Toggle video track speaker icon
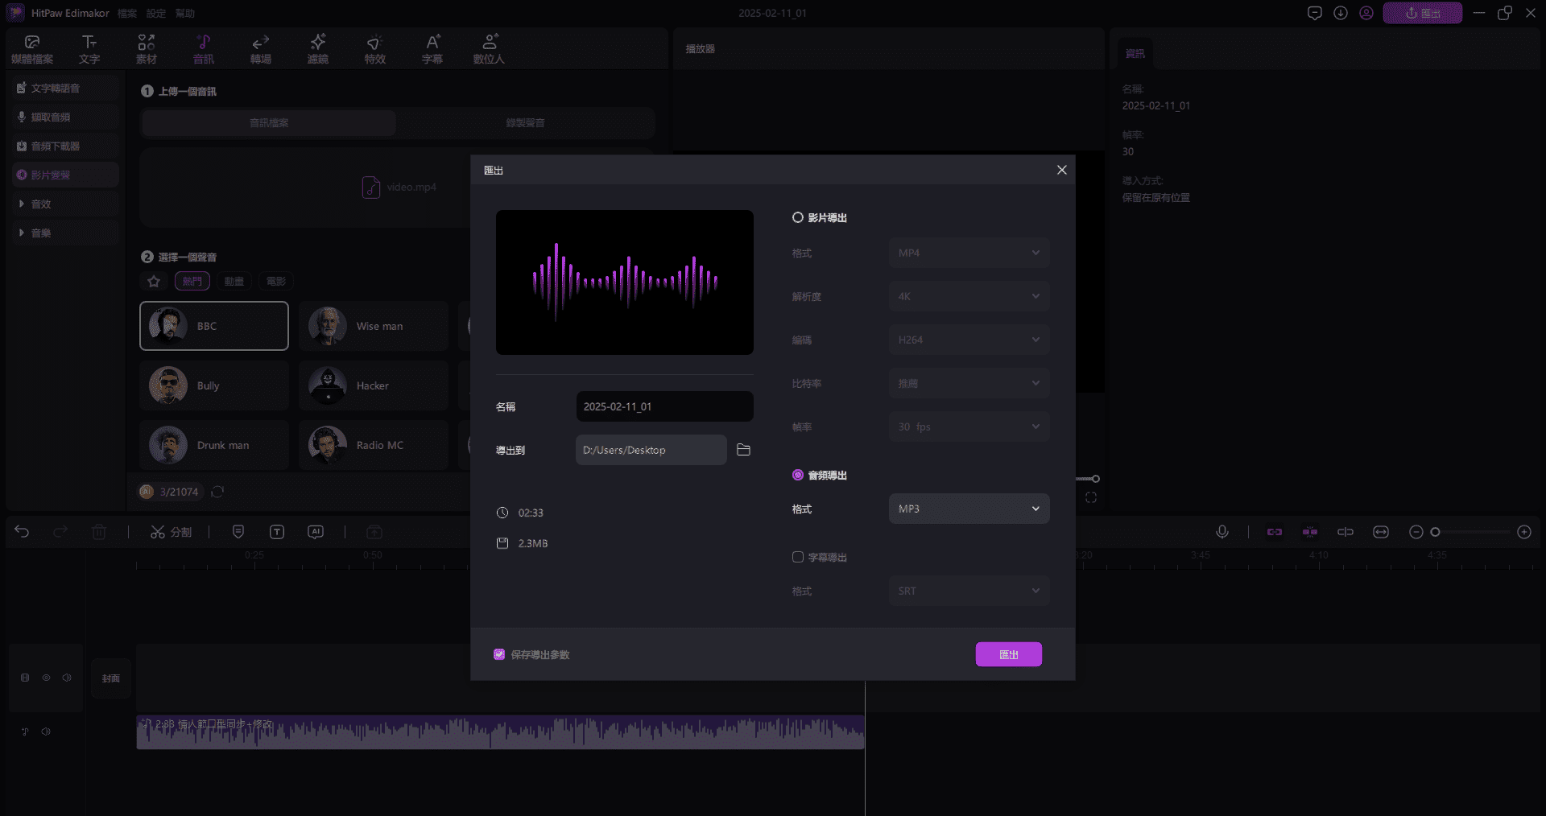Image resolution: width=1546 pixels, height=816 pixels. pos(67,678)
